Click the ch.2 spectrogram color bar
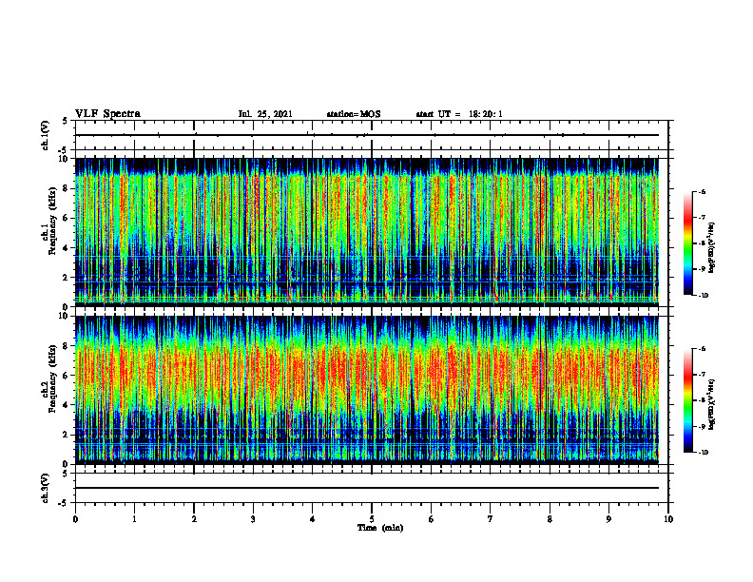753x582 pixels. 687,400
